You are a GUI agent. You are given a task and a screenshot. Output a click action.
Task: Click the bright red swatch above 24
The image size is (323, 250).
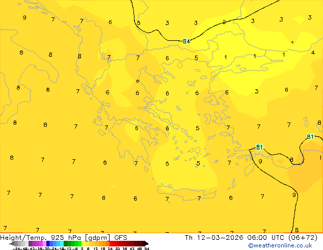tap(111, 243)
